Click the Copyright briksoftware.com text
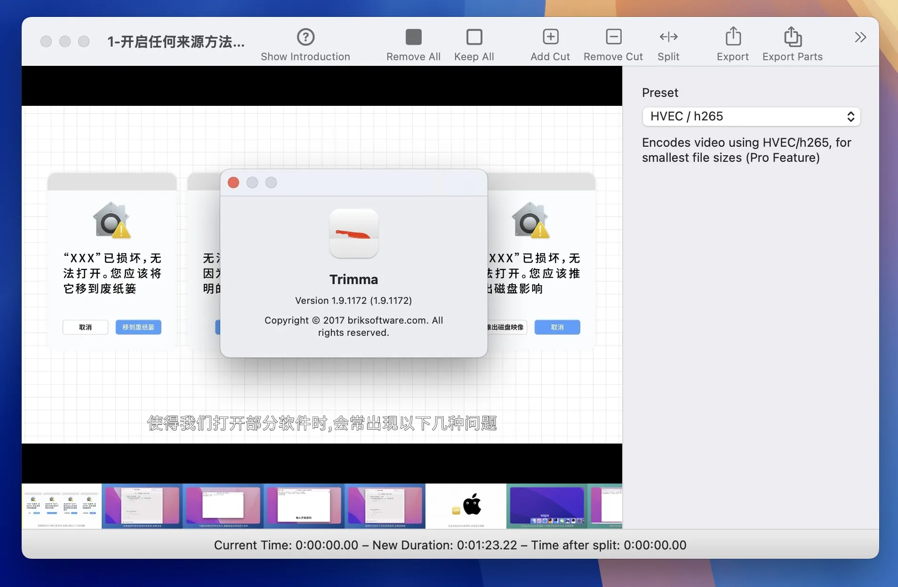Viewport: 898px width, 587px height. tap(353, 326)
